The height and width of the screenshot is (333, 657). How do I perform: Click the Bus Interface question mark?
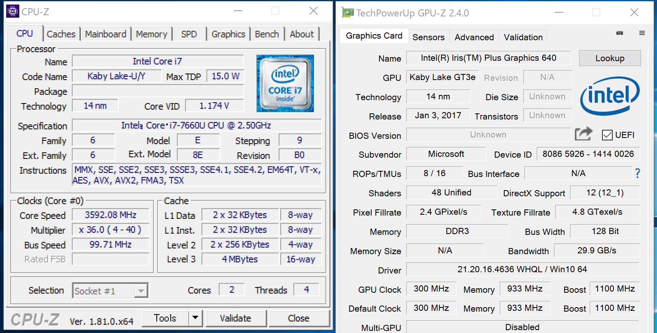click(x=637, y=173)
